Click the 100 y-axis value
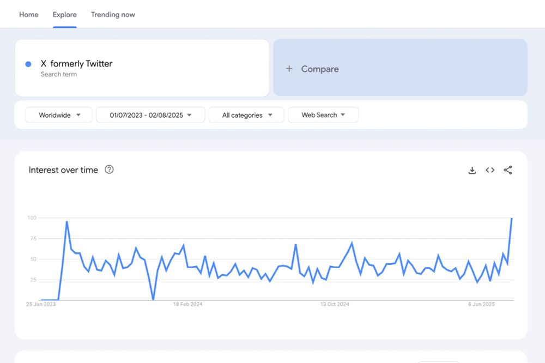545x363 pixels. click(32, 217)
